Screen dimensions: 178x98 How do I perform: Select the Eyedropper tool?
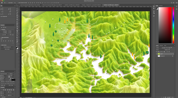pos(17,18)
